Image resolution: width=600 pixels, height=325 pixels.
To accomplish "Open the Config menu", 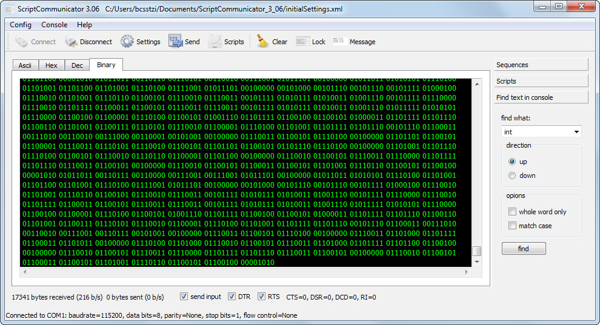I will [20, 24].
